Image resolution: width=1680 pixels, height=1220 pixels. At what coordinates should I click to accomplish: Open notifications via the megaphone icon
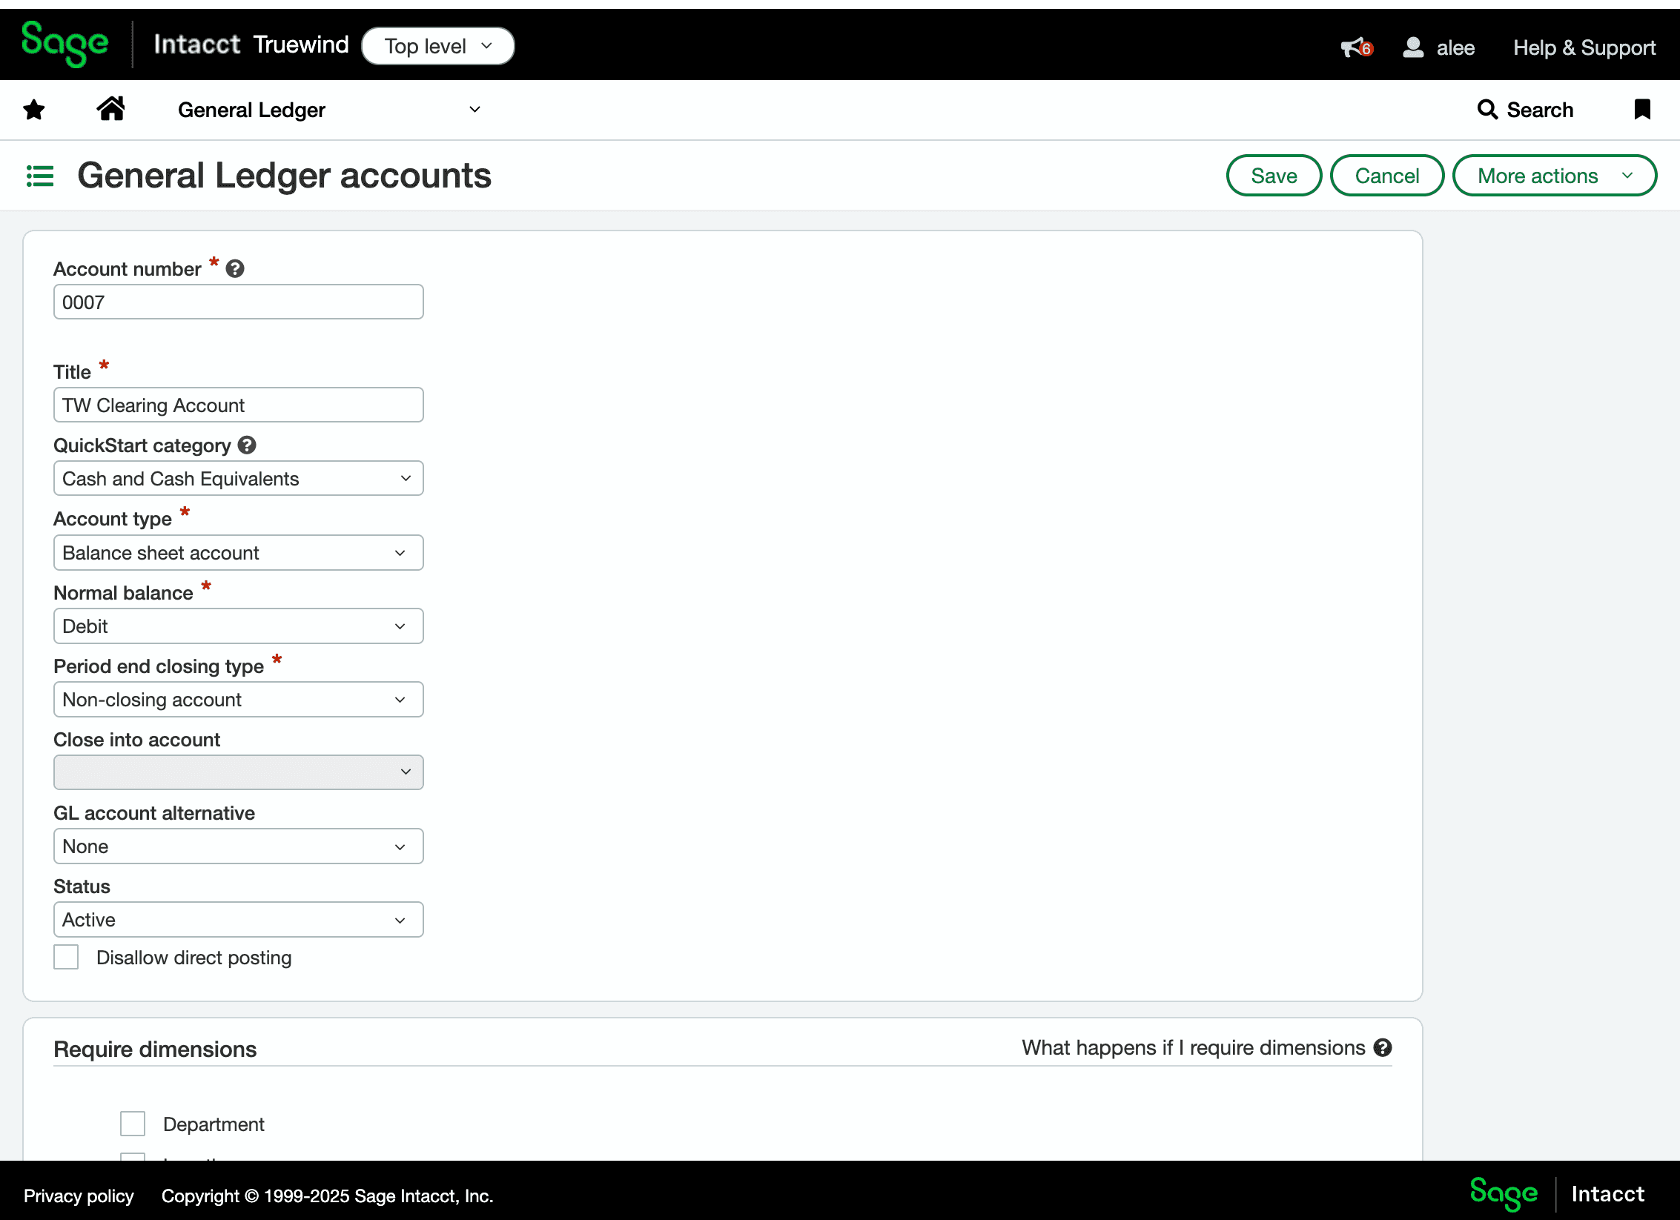(x=1354, y=47)
